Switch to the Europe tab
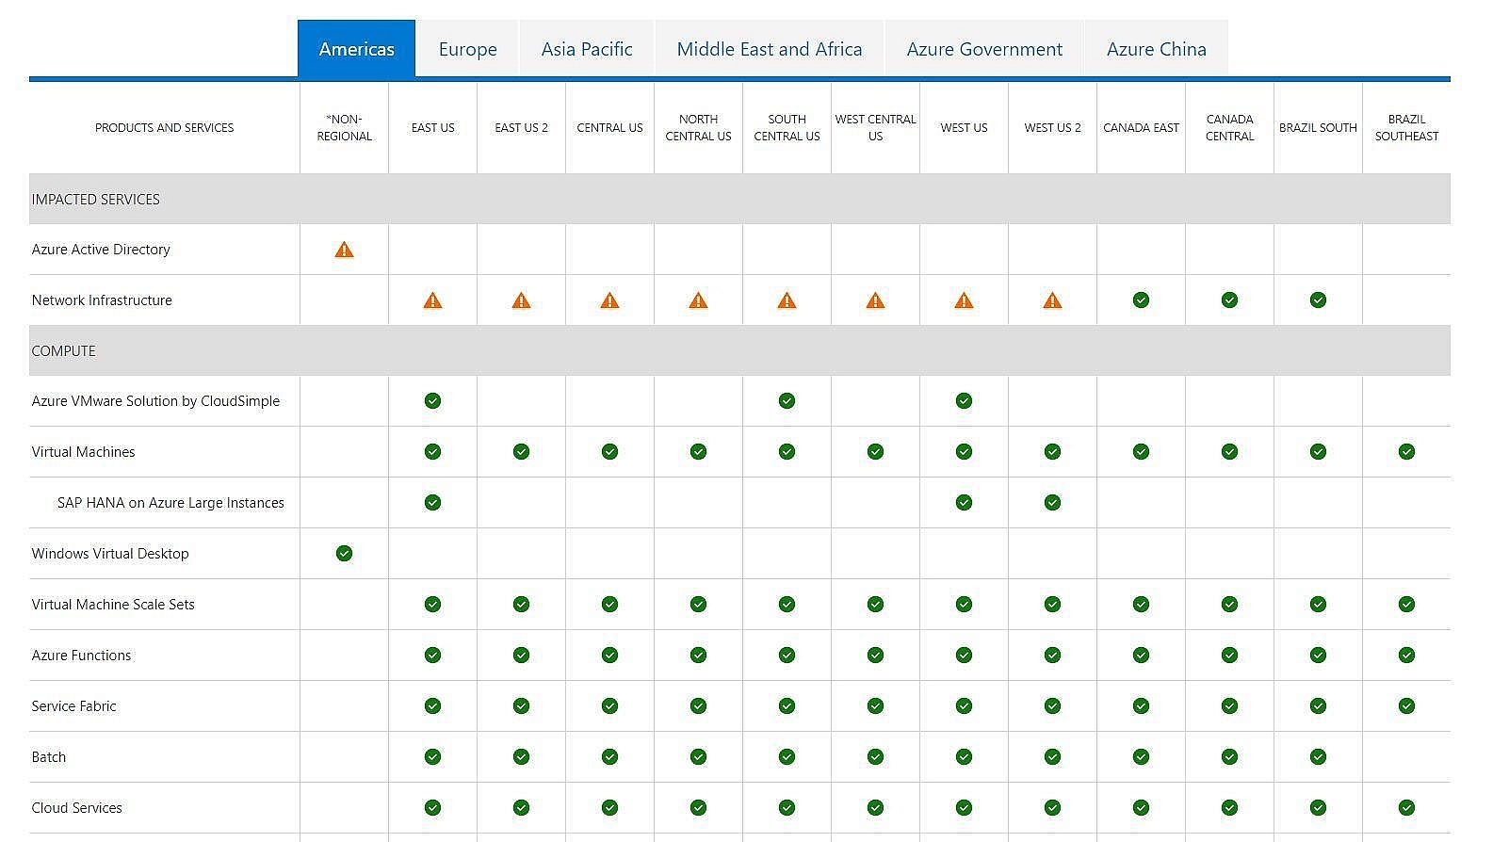 pyautogui.click(x=467, y=49)
